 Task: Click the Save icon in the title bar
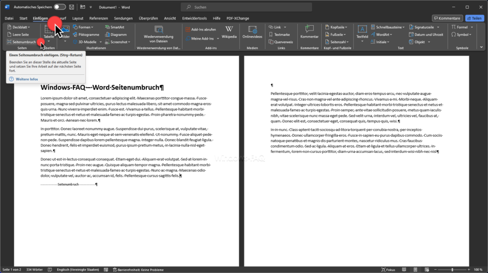[71, 7]
